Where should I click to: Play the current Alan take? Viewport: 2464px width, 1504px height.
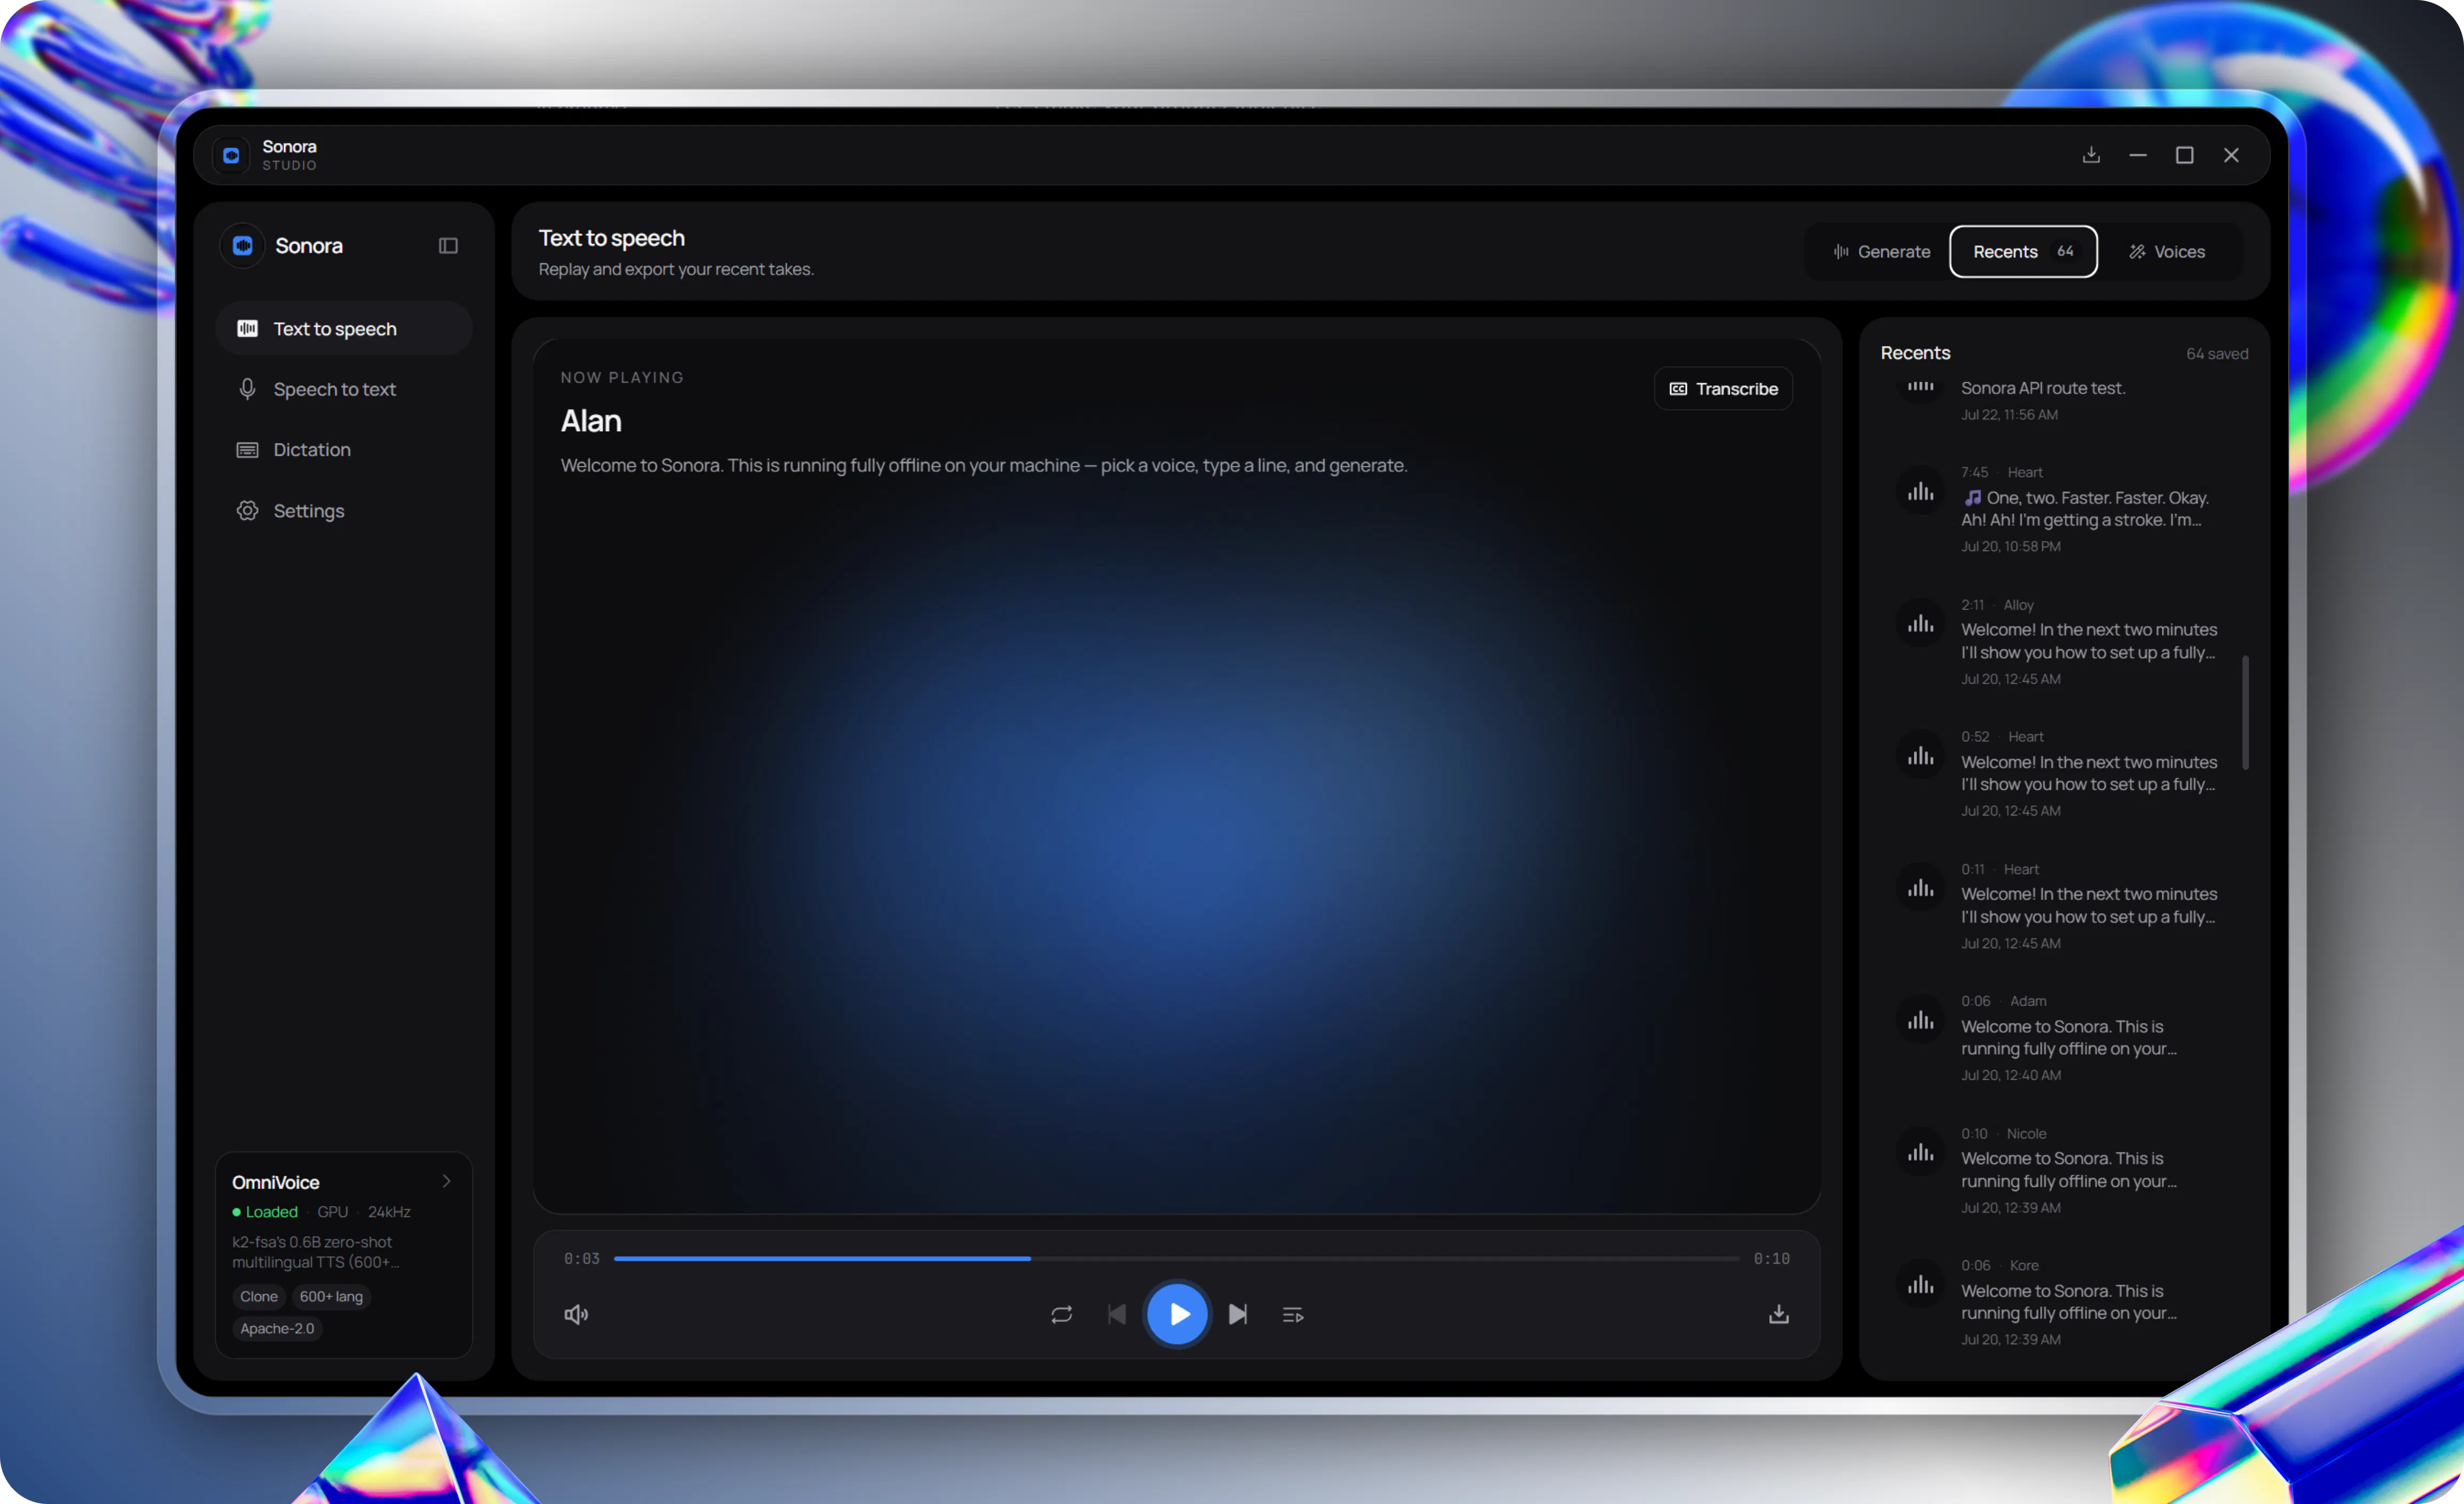click(x=1177, y=1315)
